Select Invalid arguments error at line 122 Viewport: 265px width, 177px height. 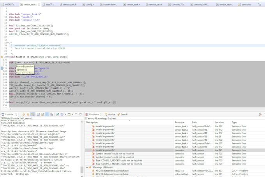[x=175, y=140]
